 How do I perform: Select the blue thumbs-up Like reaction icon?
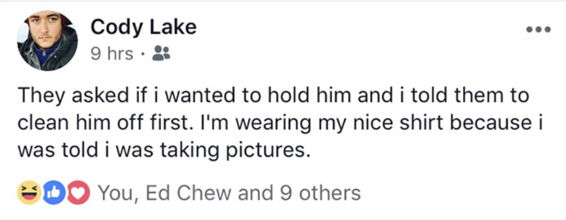54,193
